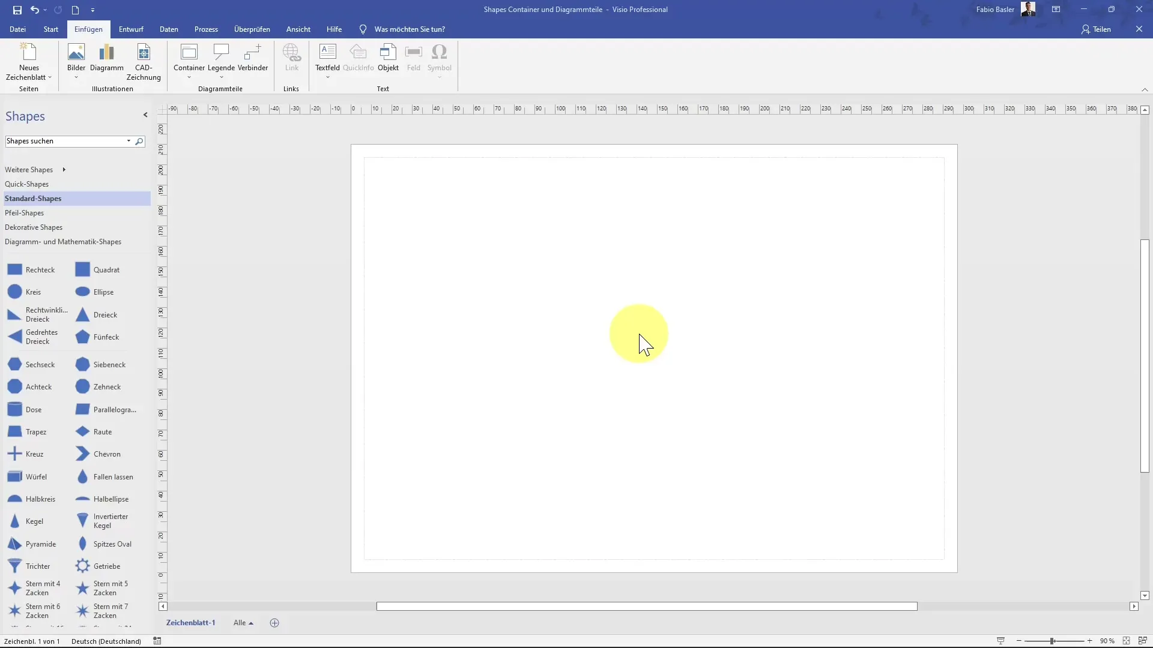Open the Datei menu

(17, 29)
